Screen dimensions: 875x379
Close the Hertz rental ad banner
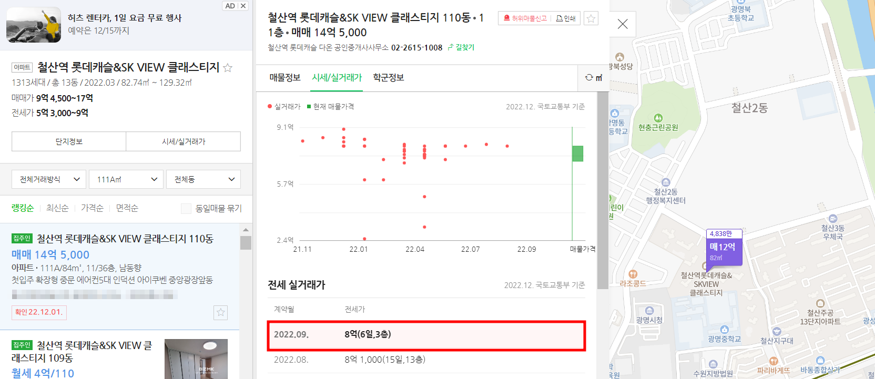click(243, 6)
